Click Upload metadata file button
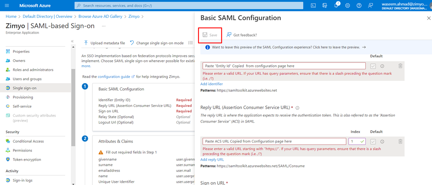 104,43
